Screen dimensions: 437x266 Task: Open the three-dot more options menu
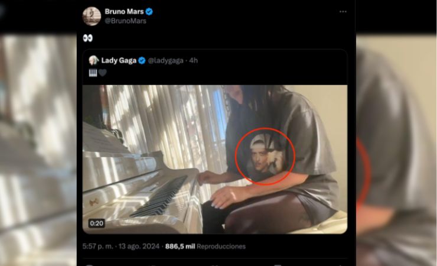tap(343, 11)
